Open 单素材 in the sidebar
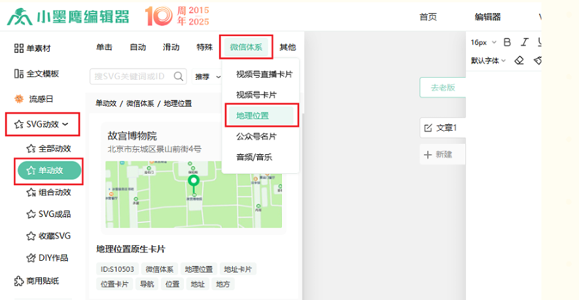Screen dimensions: 579x300 (33, 48)
